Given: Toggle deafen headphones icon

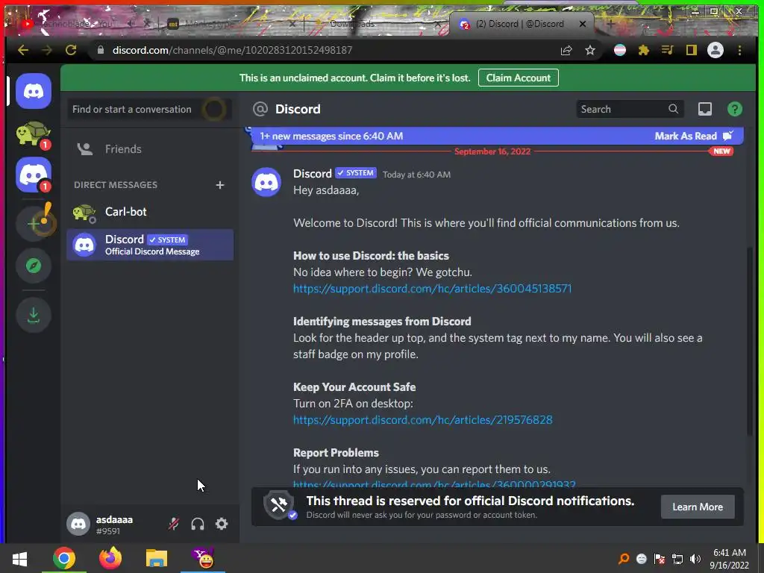Looking at the screenshot, I should click(197, 525).
